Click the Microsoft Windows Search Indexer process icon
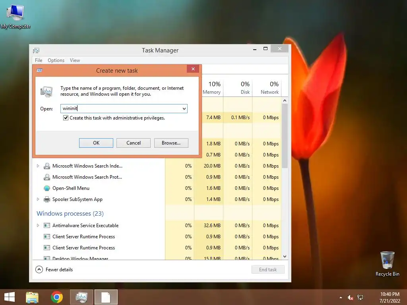This screenshot has height=305, width=407. [x=47, y=166]
